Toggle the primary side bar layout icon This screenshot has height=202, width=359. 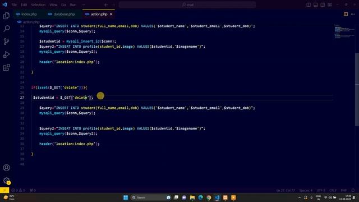pyautogui.click(x=309, y=4)
